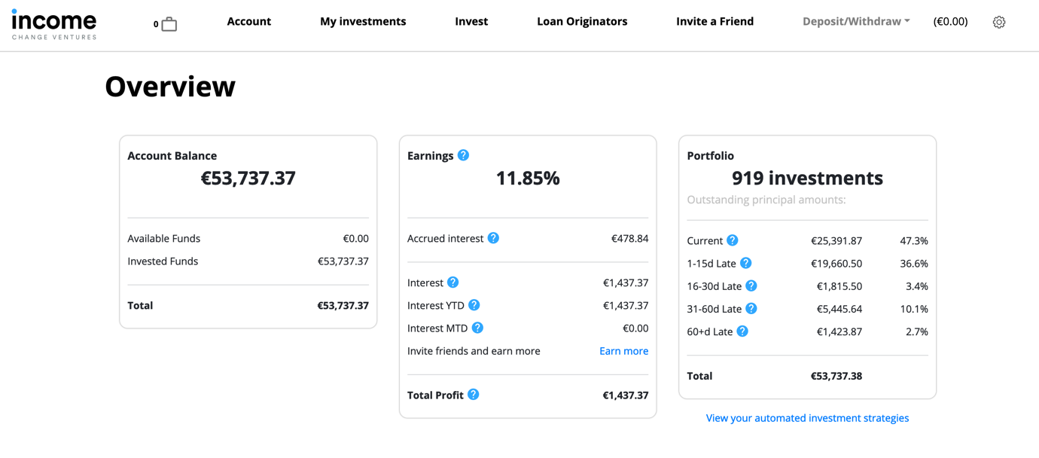Open the briefcase cart icon
Image resolution: width=1039 pixels, height=458 pixels.
169,24
